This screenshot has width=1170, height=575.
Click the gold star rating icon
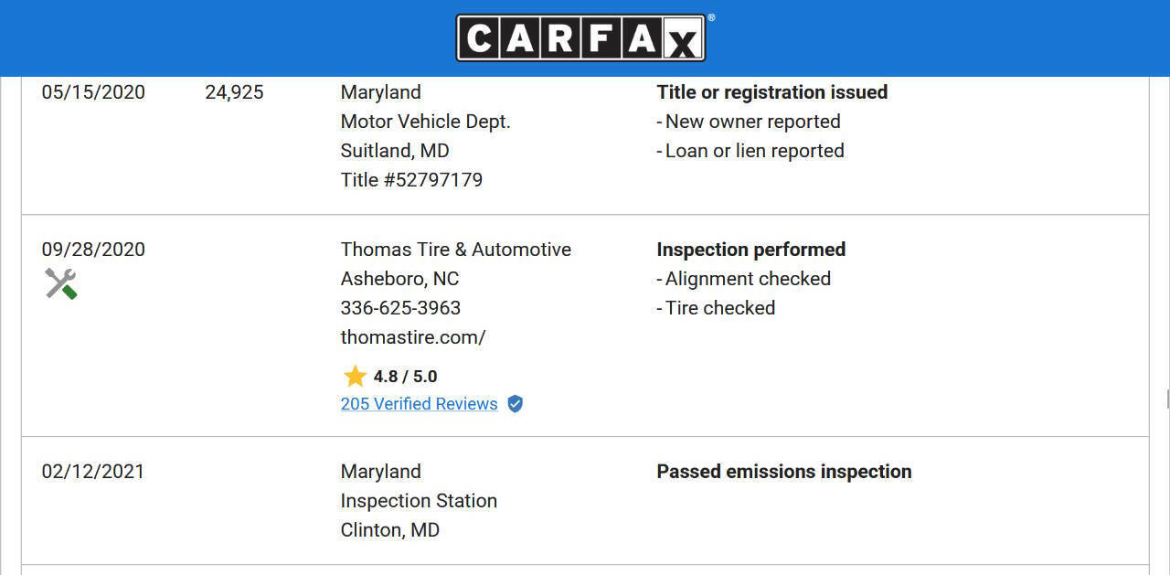click(x=355, y=376)
